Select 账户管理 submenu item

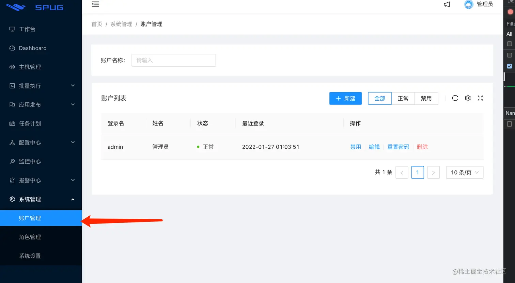pyautogui.click(x=41, y=218)
